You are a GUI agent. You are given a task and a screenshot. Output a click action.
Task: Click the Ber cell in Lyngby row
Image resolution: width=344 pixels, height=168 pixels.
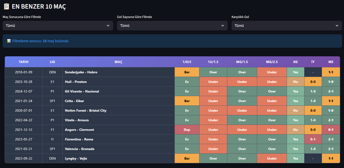(x=187, y=159)
